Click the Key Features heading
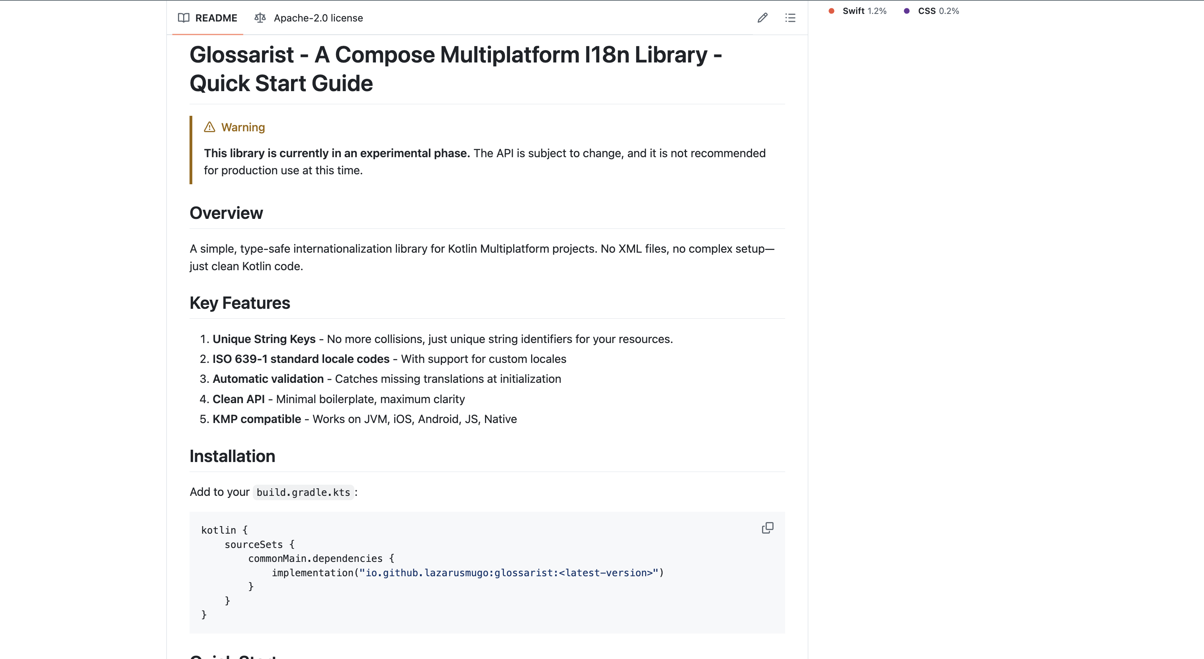 (240, 303)
